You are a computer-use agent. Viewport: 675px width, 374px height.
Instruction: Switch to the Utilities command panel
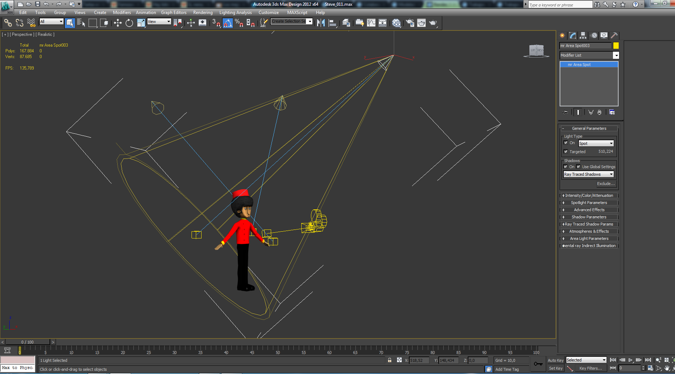click(614, 35)
